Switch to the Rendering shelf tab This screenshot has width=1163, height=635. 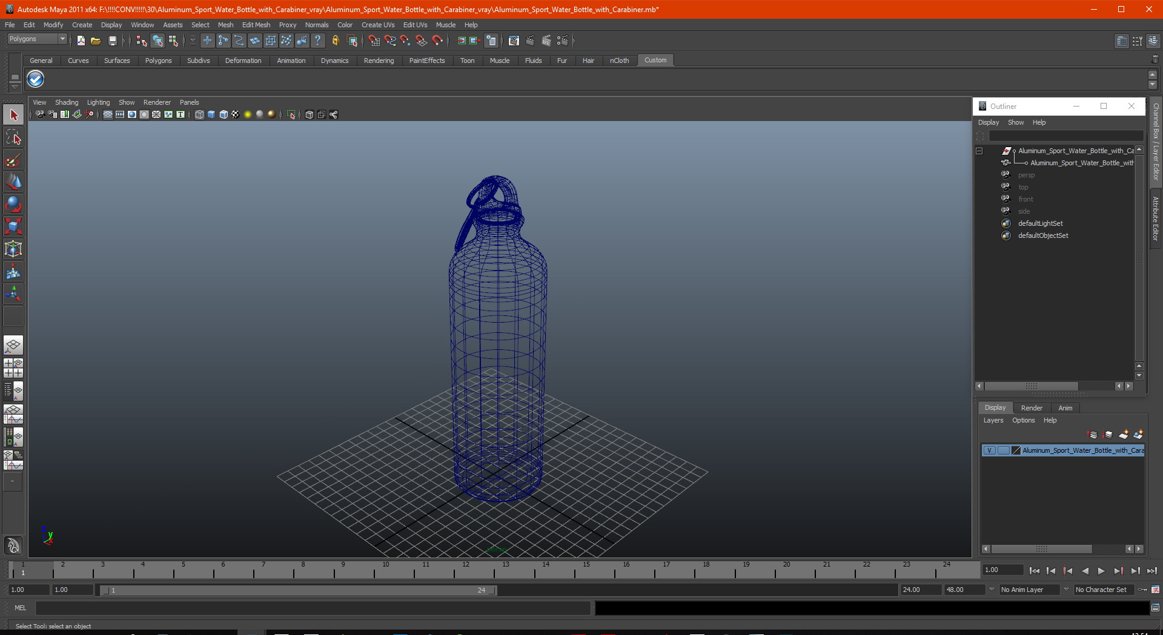(379, 61)
